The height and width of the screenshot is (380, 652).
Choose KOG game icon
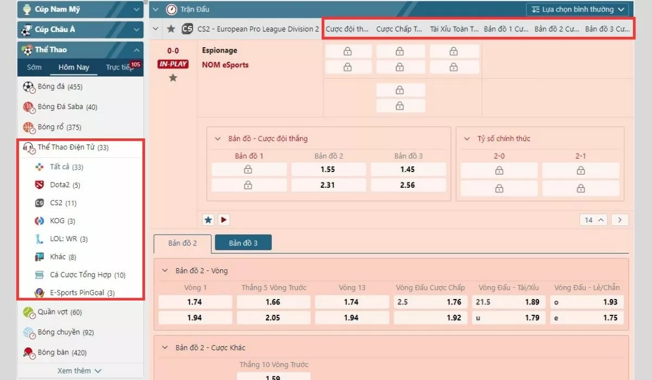(x=39, y=221)
